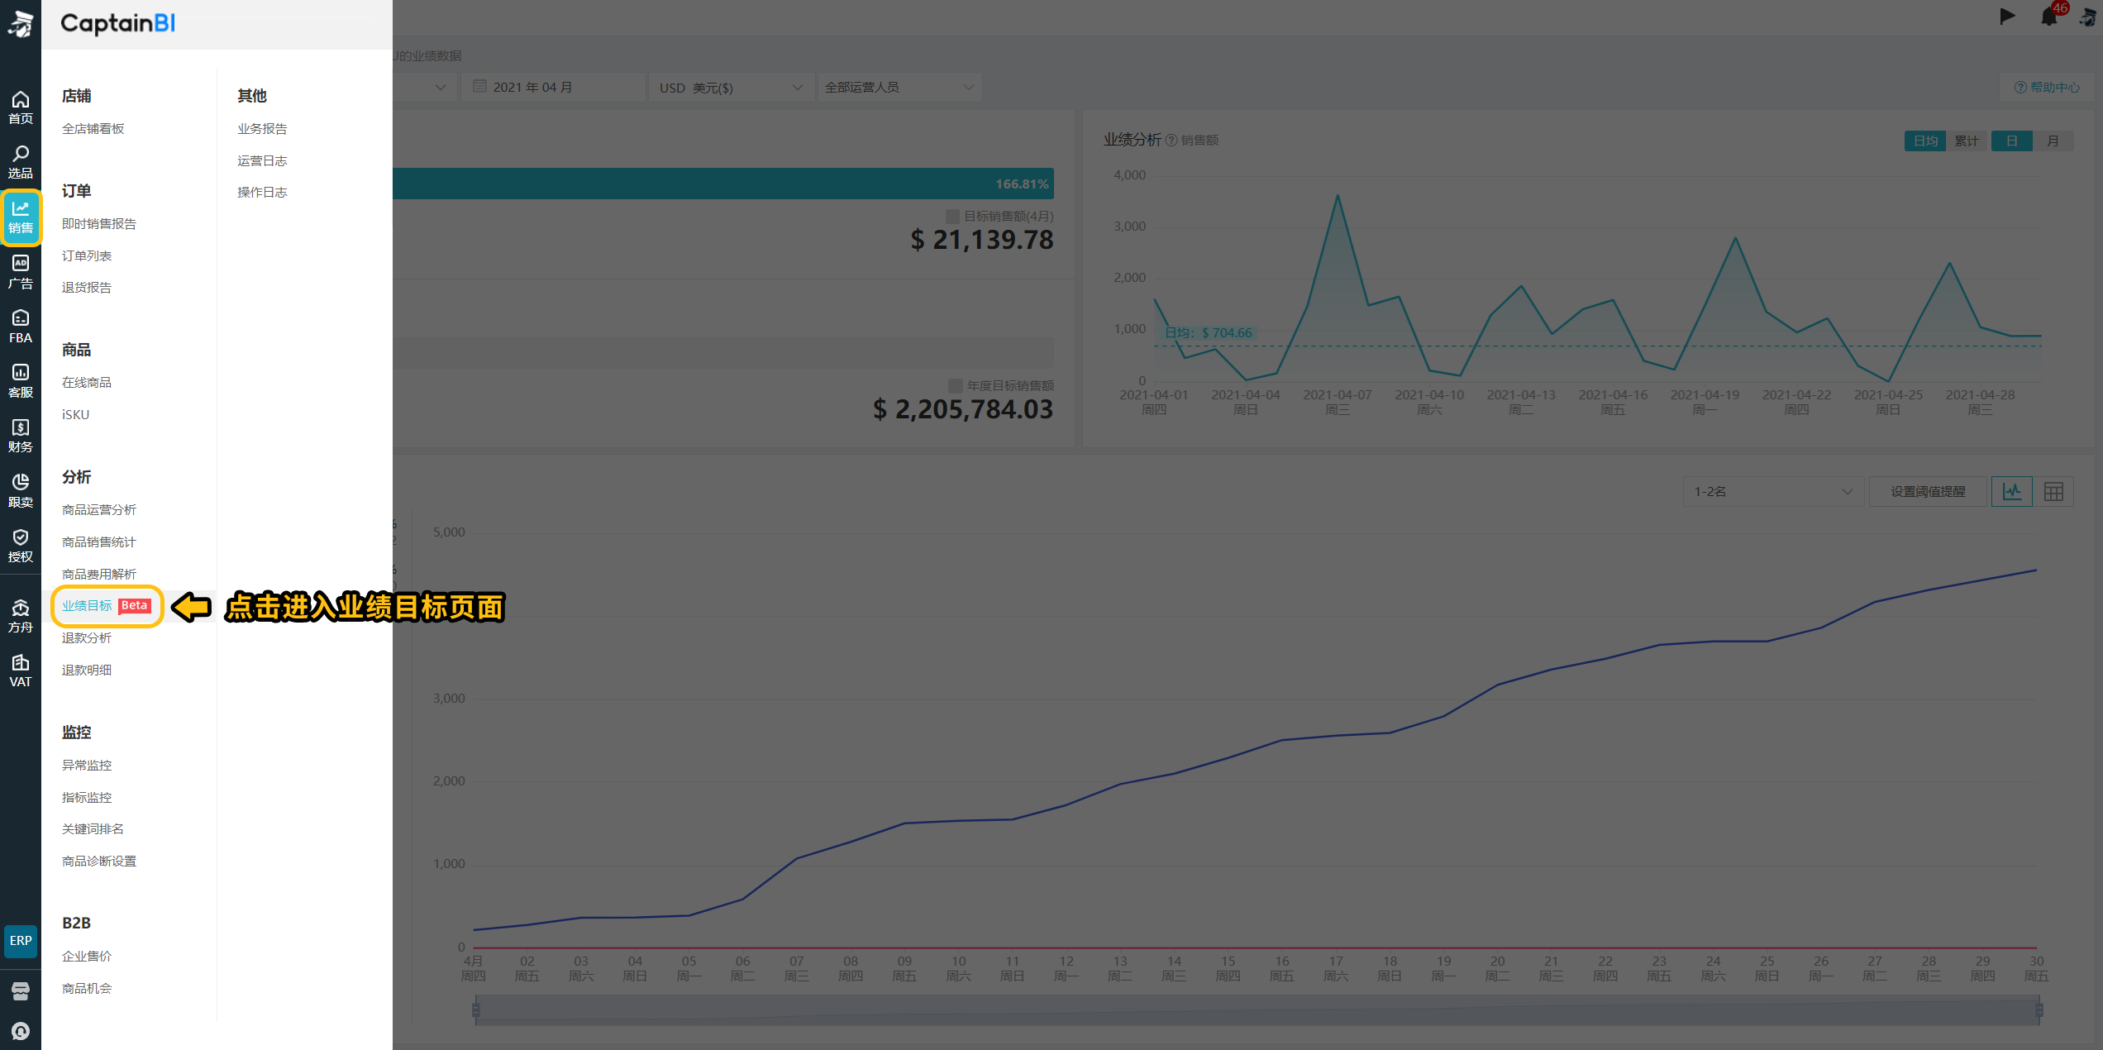This screenshot has height=1050, width=2103.
Task: Open the 财务 finance sidebar icon
Action: [x=21, y=436]
